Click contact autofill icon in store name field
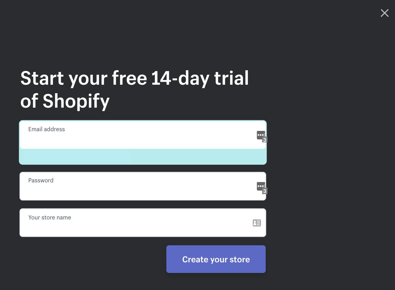 tap(257, 223)
